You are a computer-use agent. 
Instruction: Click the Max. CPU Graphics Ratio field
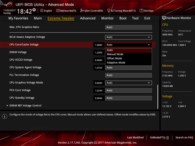(128, 27)
